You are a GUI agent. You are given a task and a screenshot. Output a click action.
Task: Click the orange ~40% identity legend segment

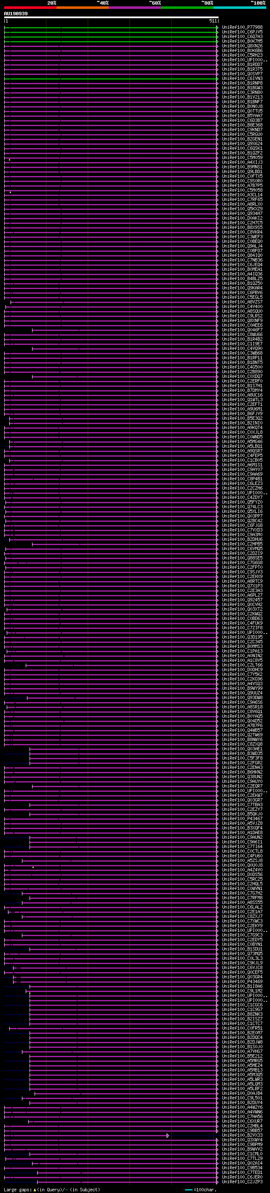[83, 8]
